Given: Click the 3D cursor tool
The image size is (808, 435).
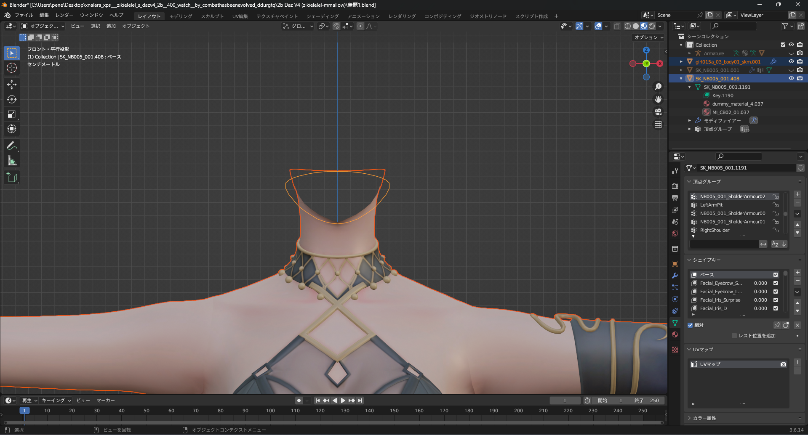Looking at the screenshot, I should tap(12, 68).
